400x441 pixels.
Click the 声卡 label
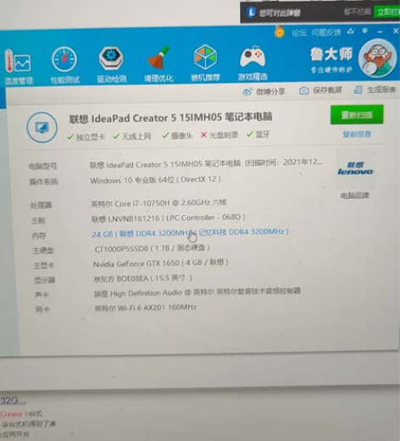tap(42, 295)
